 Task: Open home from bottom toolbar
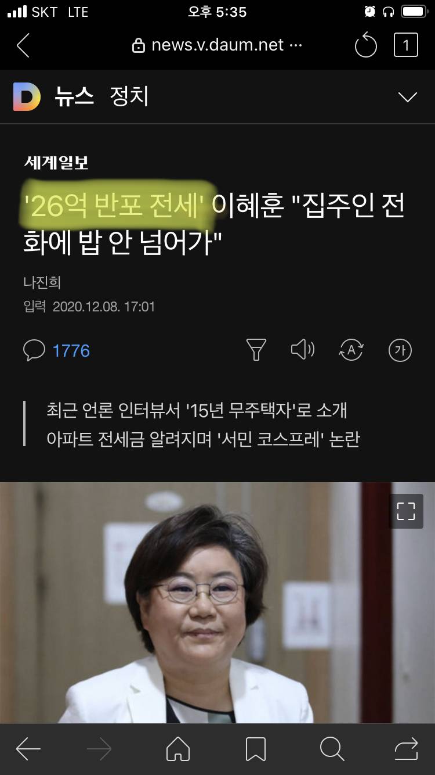tap(178, 749)
